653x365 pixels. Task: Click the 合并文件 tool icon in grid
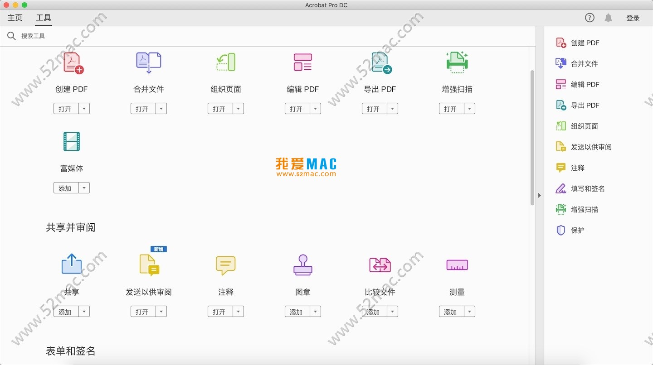pos(149,63)
